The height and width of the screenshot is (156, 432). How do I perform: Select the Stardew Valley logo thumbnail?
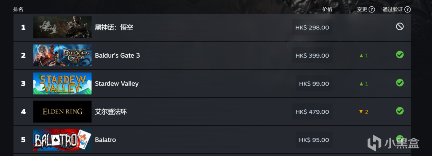coord(62,84)
